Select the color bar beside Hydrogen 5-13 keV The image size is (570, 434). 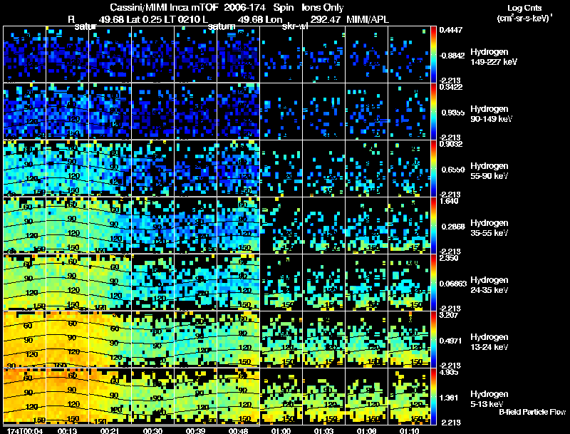click(x=433, y=396)
